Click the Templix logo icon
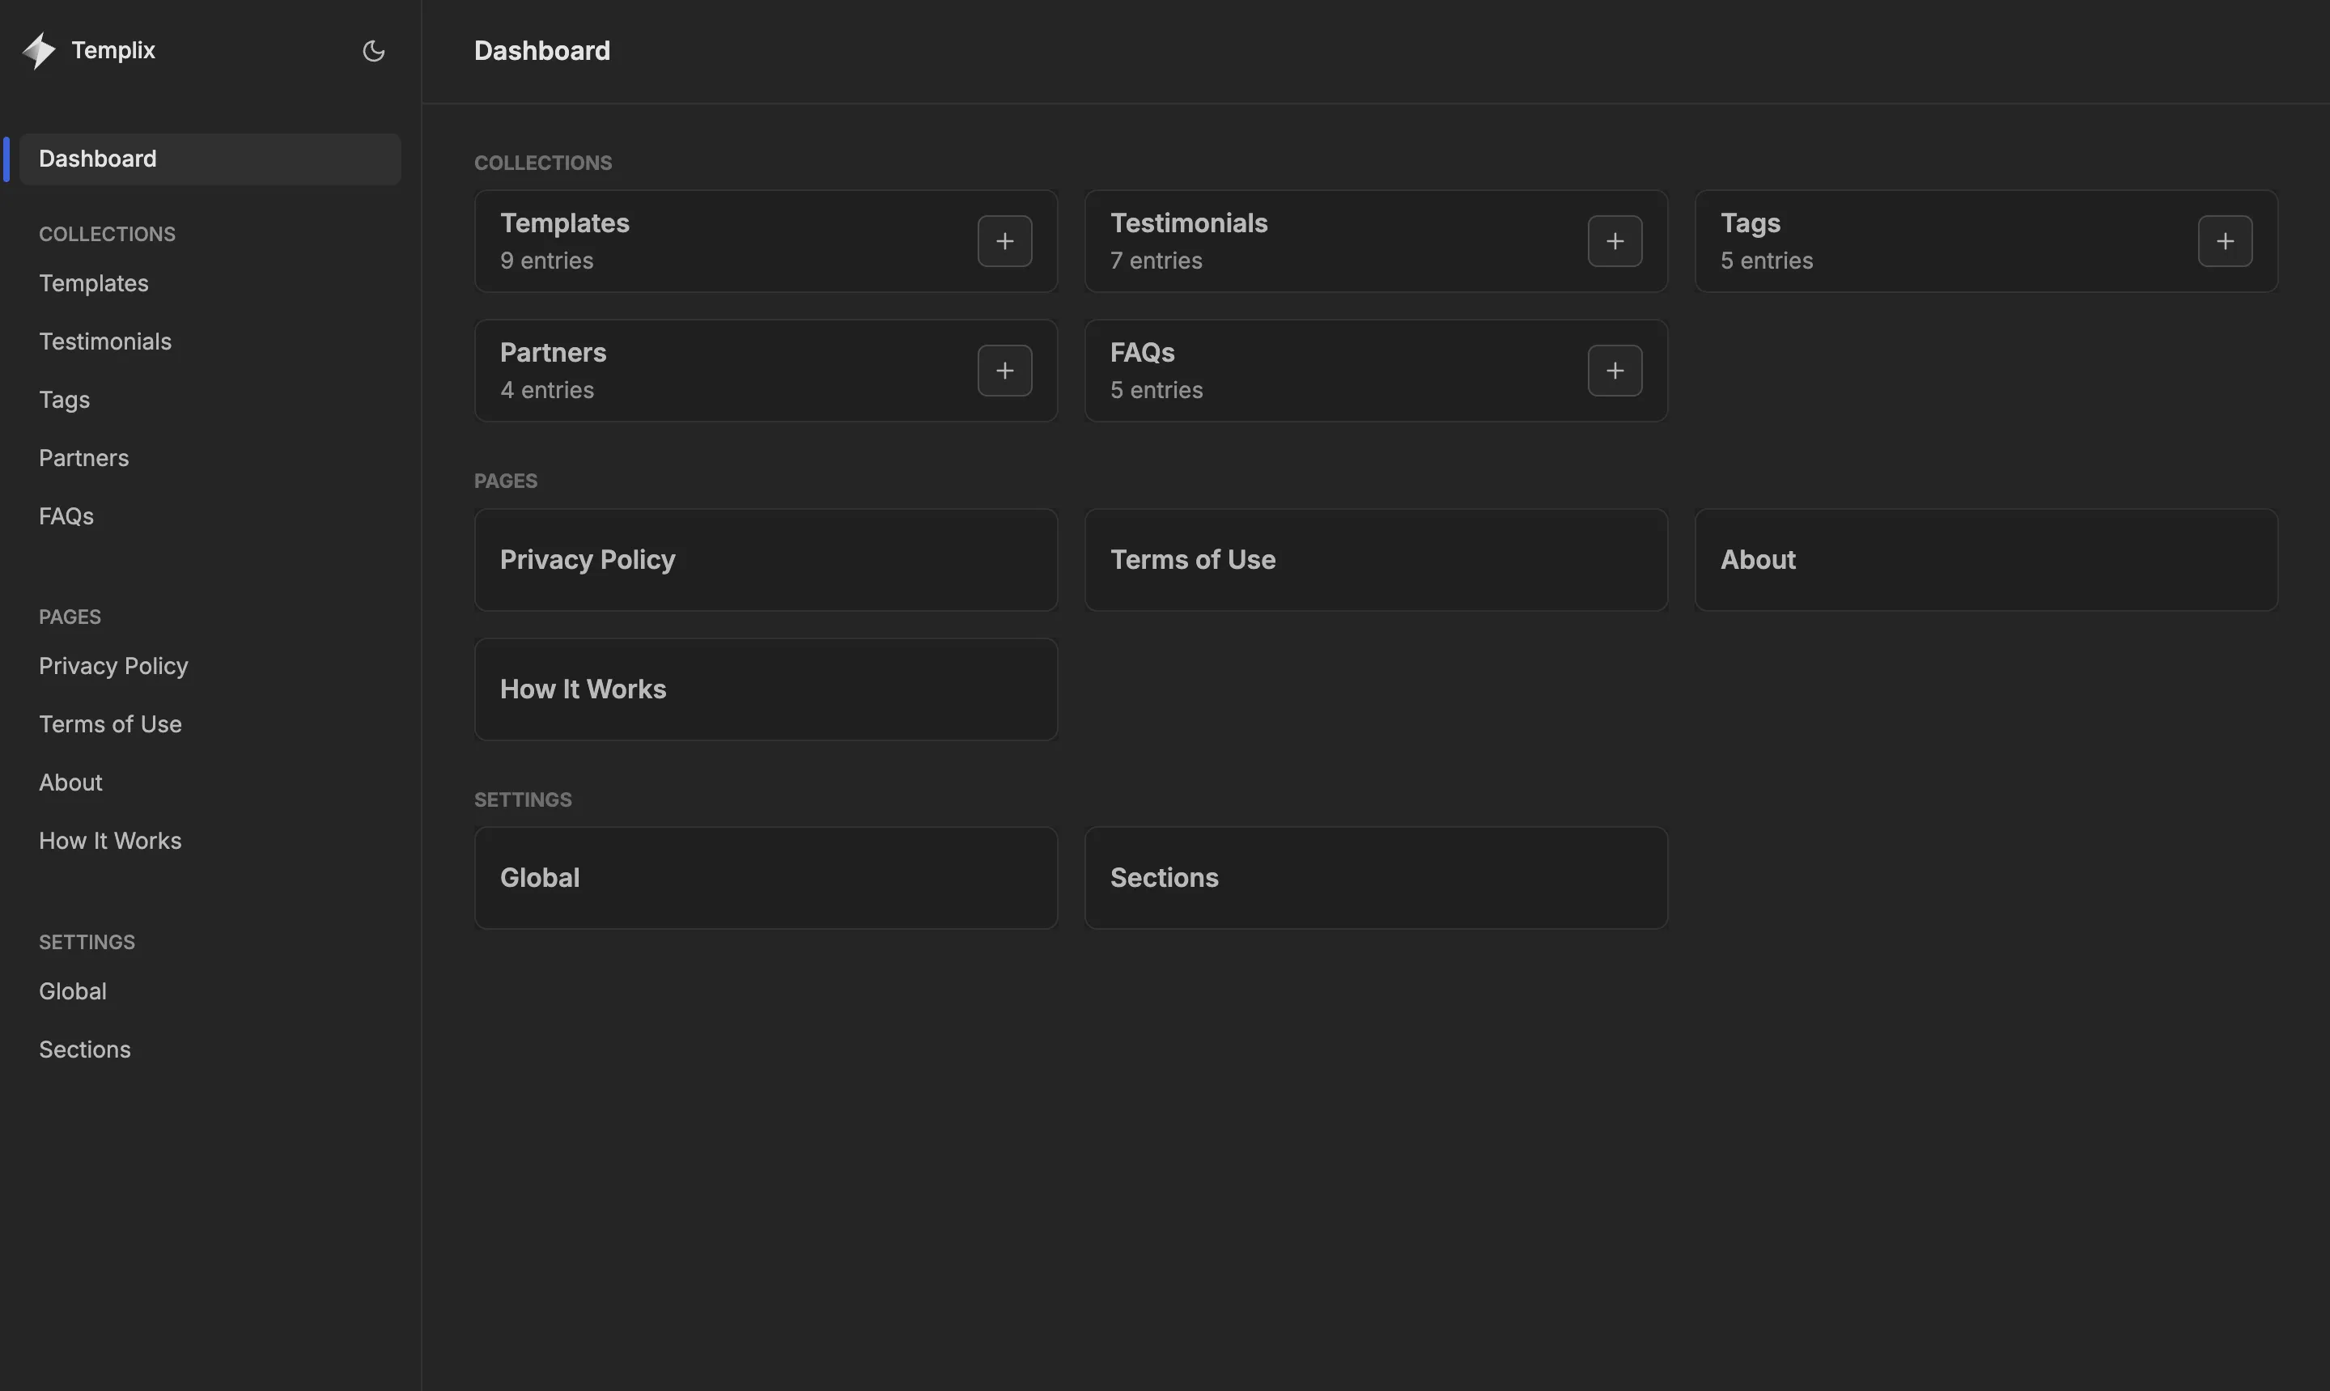 tap(40, 49)
